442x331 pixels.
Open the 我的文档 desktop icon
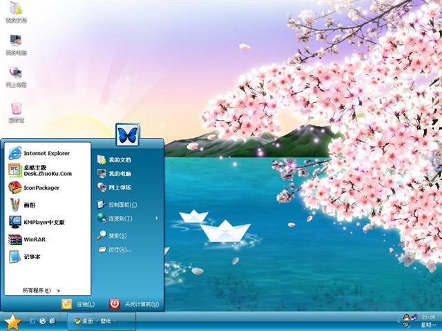tap(16, 11)
